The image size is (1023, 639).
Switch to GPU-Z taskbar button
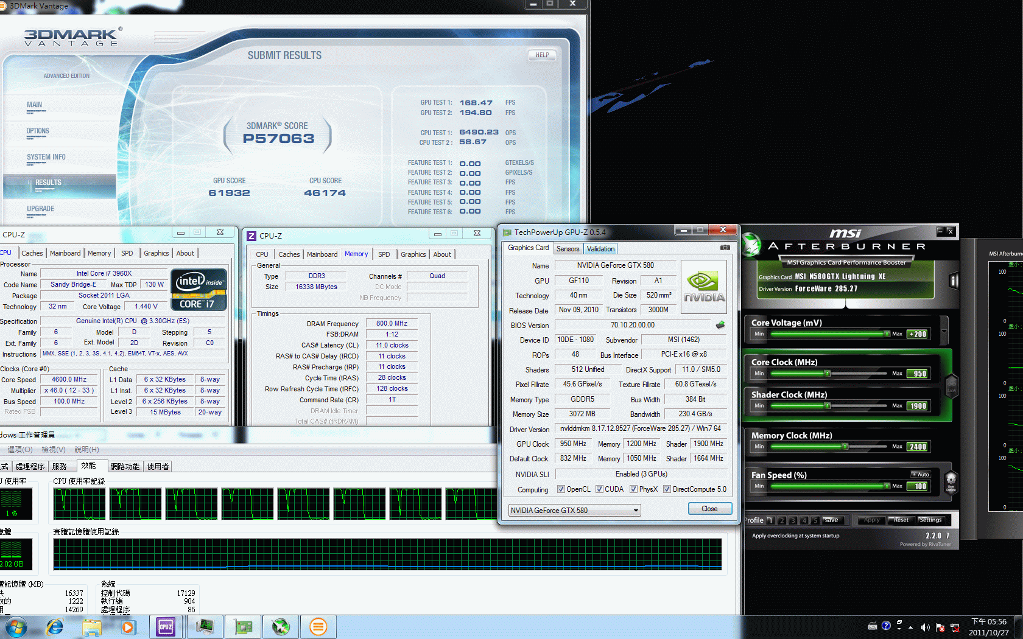tap(243, 626)
